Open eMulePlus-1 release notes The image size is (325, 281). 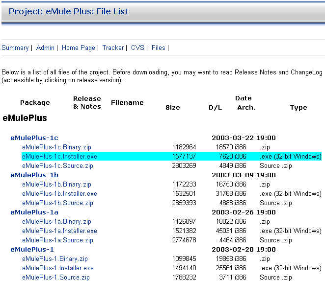[32, 250]
